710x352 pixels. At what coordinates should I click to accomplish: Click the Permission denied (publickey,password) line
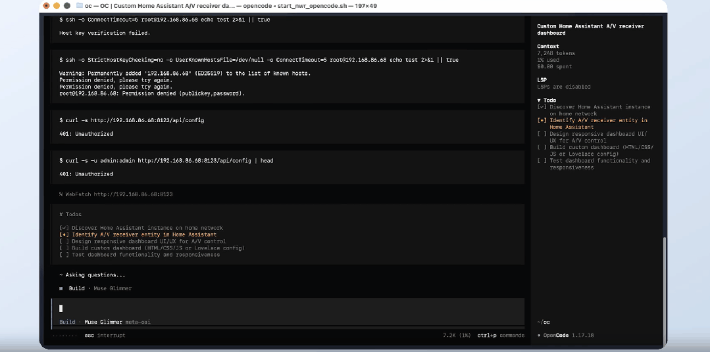pos(152,93)
